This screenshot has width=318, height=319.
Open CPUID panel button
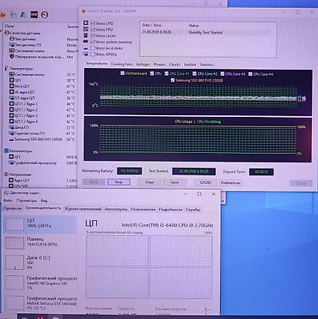tap(205, 182)
